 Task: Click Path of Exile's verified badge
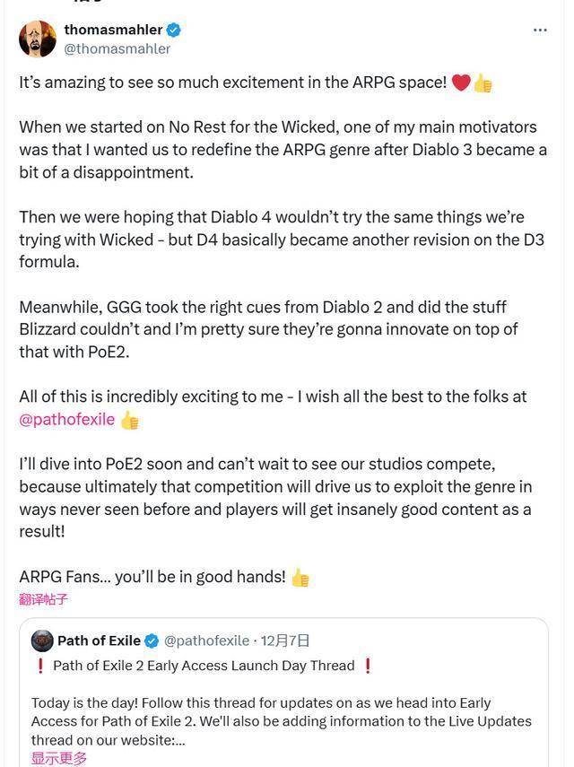(x=152, y=641)
